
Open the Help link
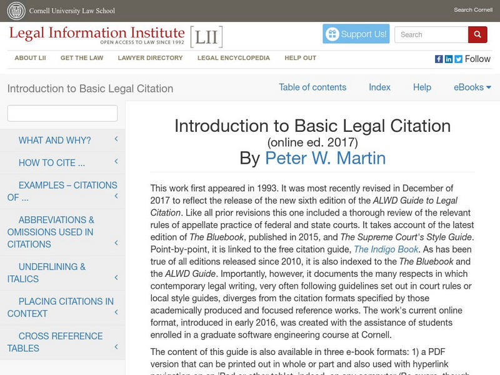coord(422,87)
